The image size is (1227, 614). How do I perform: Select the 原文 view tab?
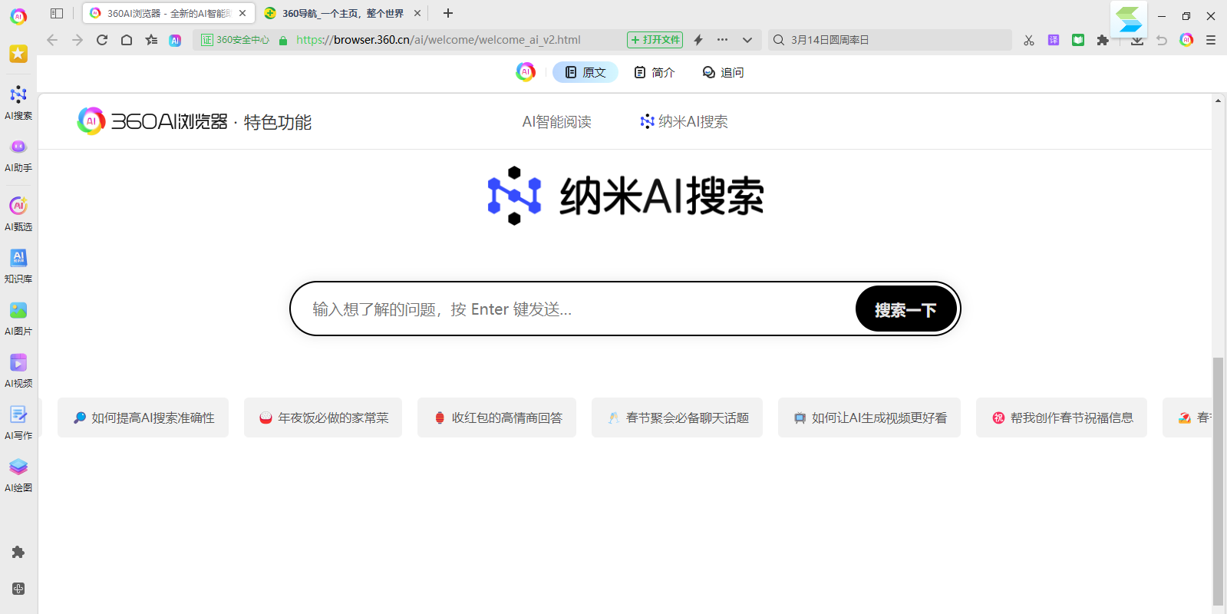click(585, 72)
